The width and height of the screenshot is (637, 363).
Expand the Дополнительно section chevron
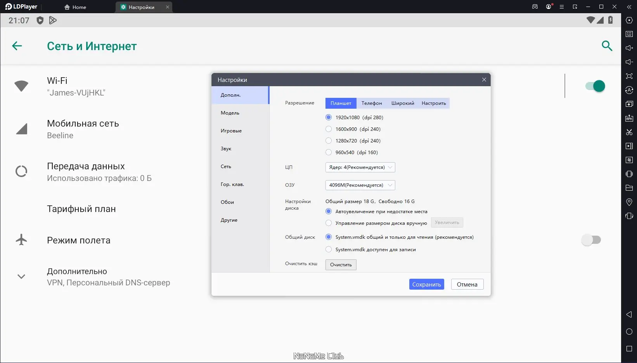point(21,276)
